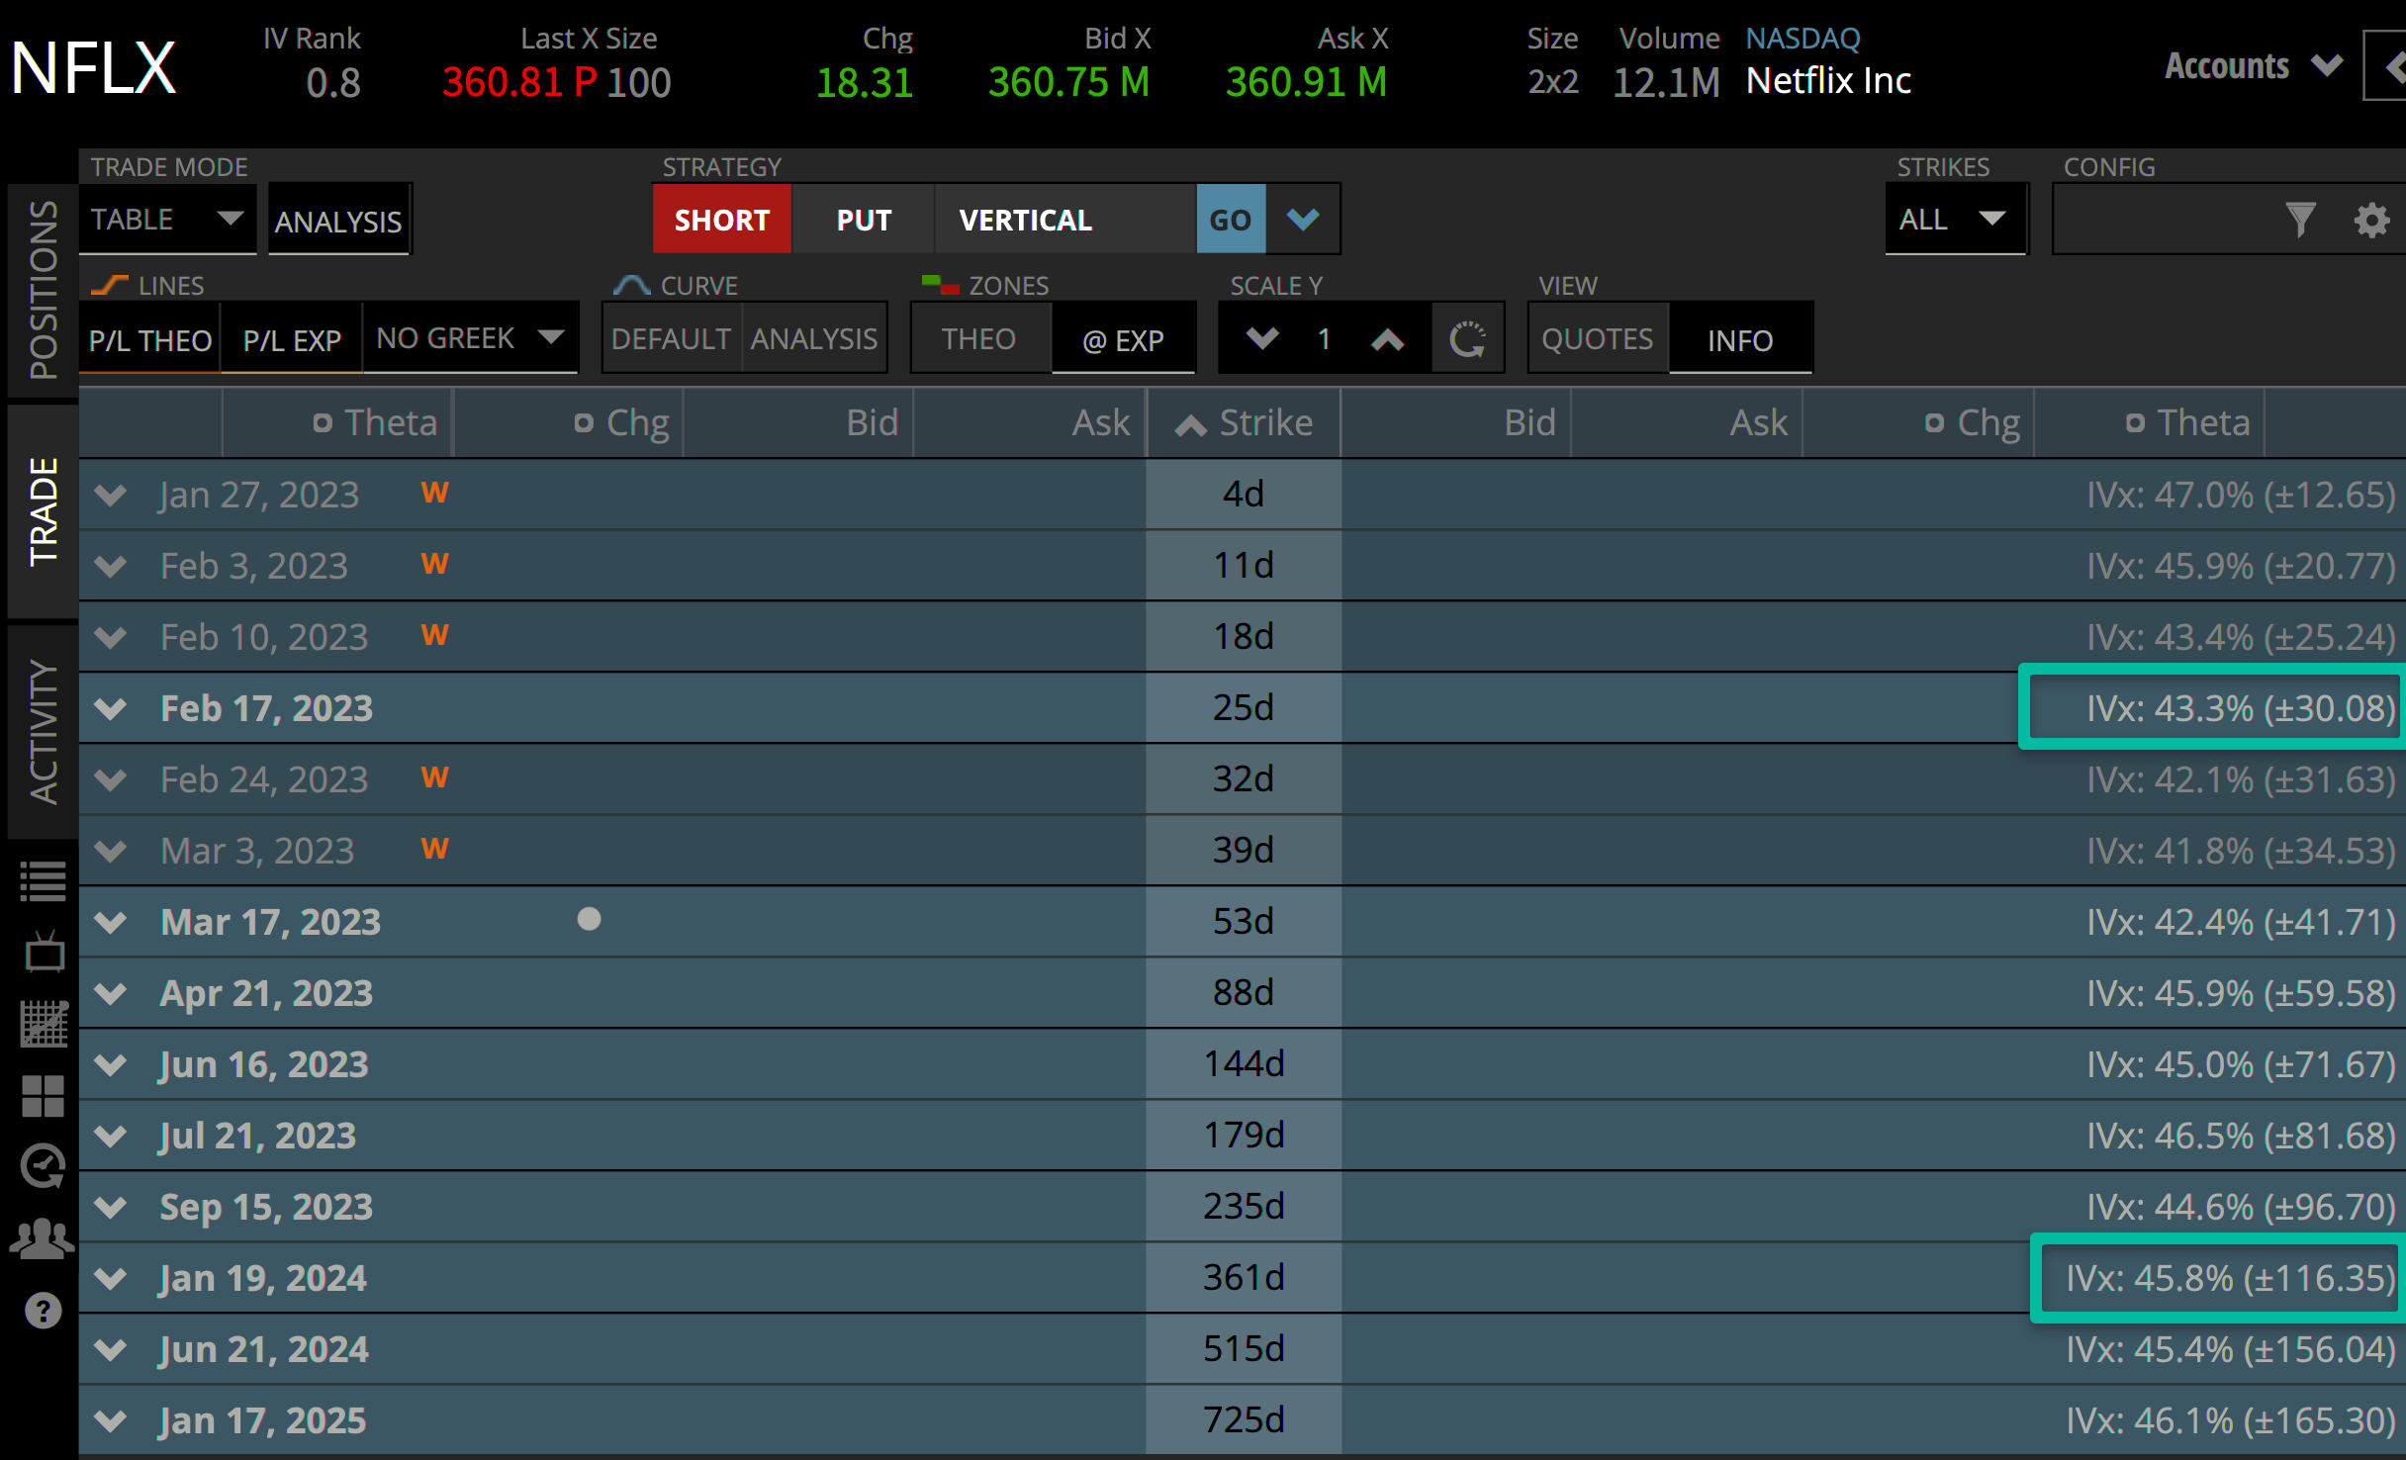
Task: Open the VERTICAL strategy selector
Action: 1064,220
